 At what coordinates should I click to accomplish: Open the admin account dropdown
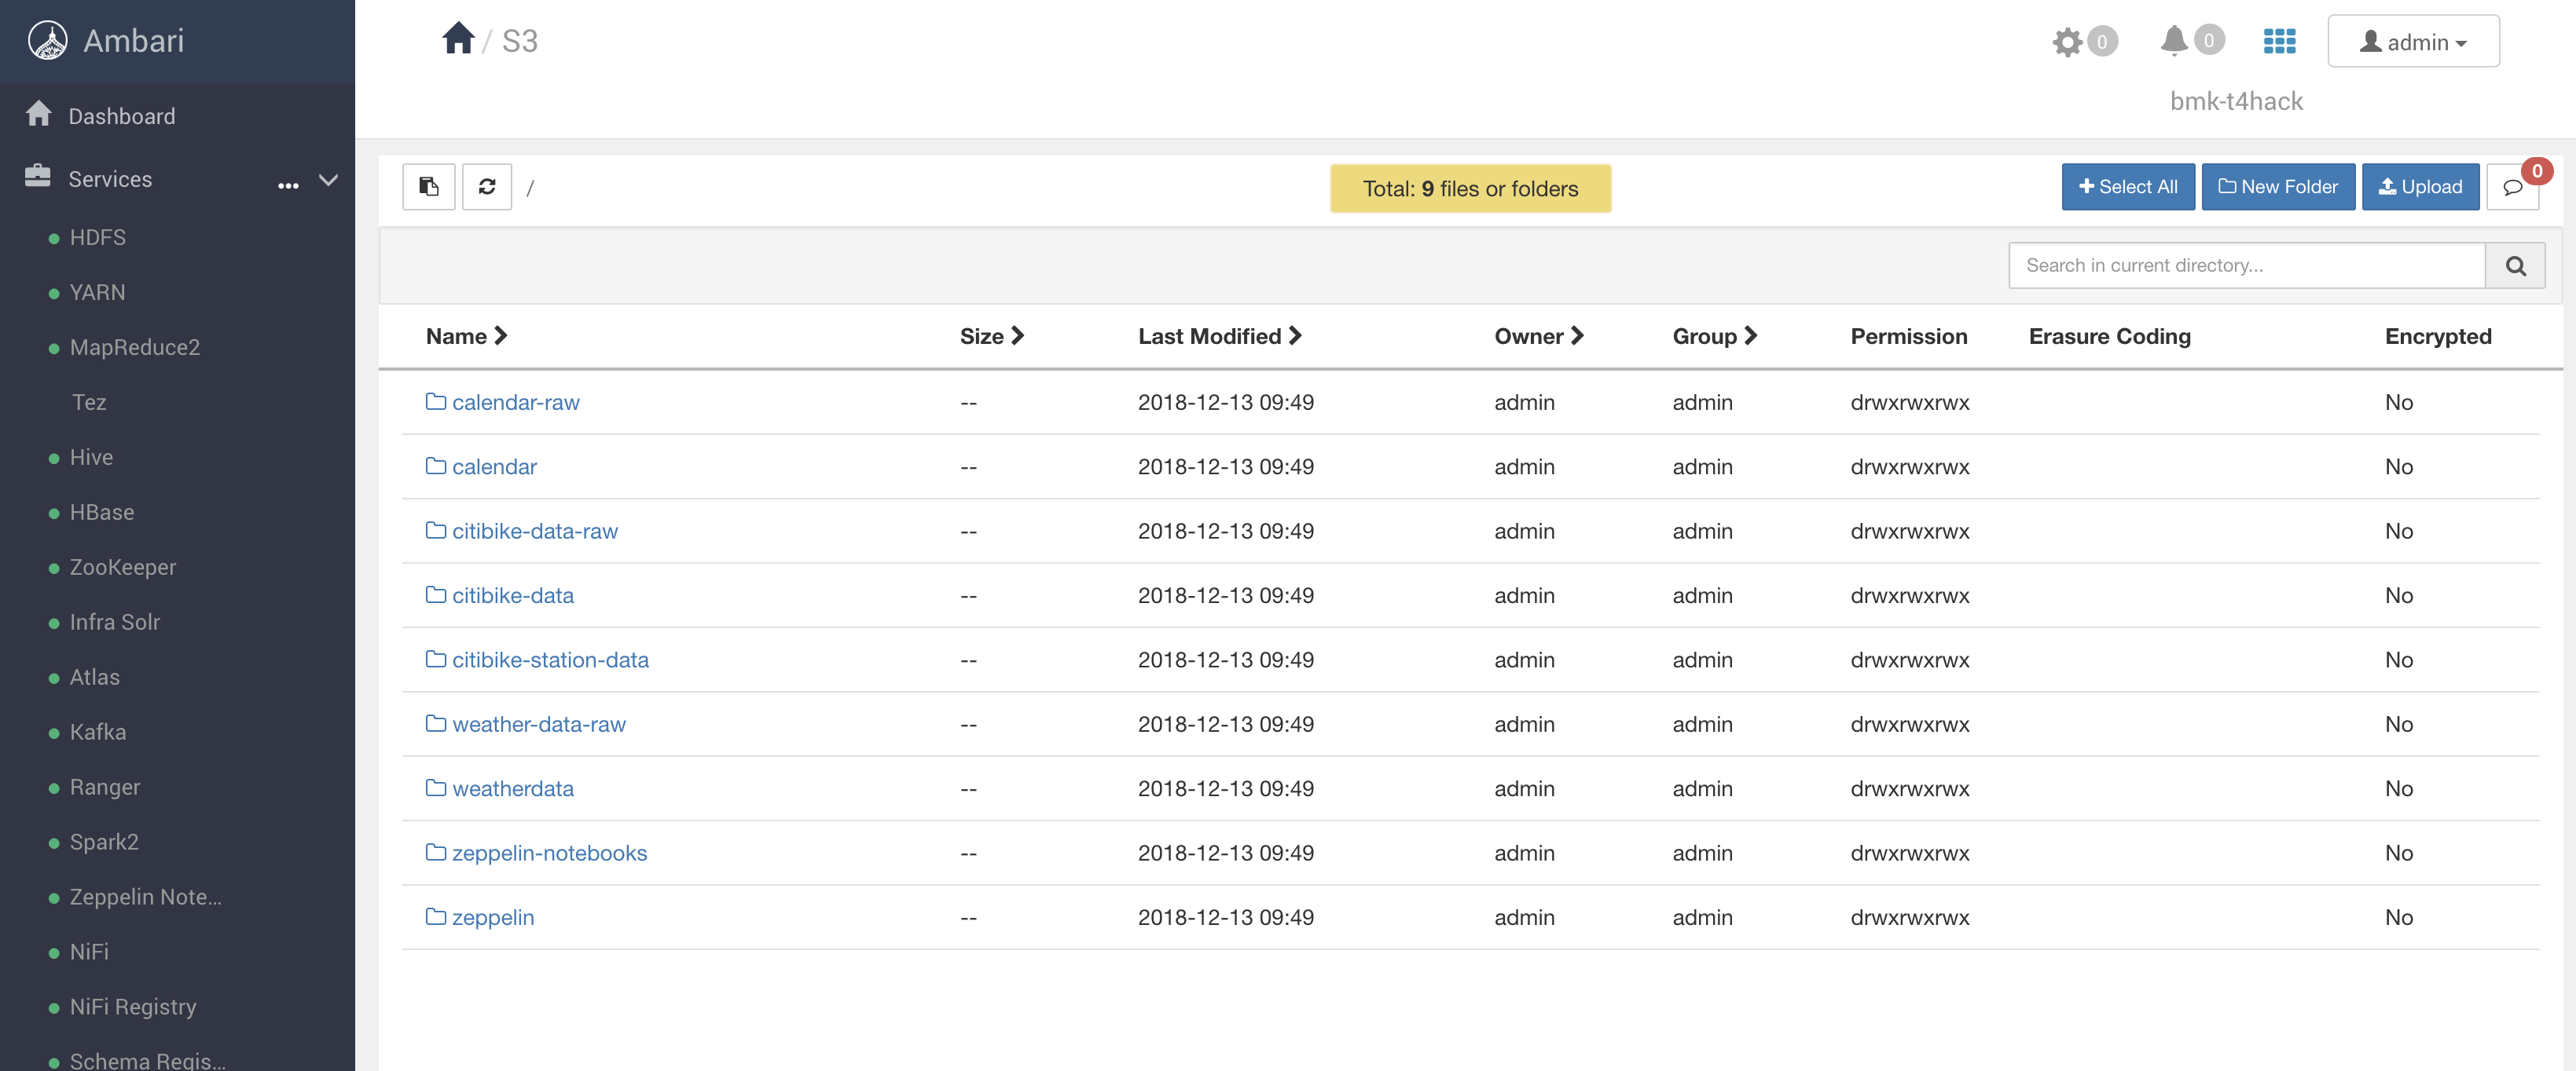point(2413,41)
